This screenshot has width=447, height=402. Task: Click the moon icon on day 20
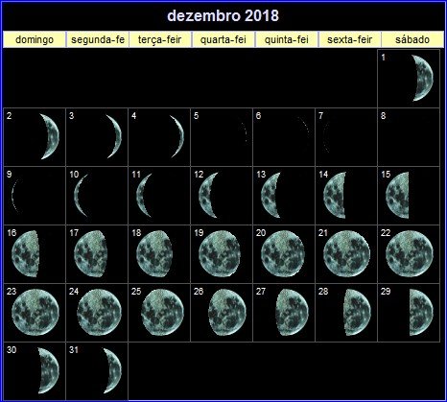(x=283, y=253)
